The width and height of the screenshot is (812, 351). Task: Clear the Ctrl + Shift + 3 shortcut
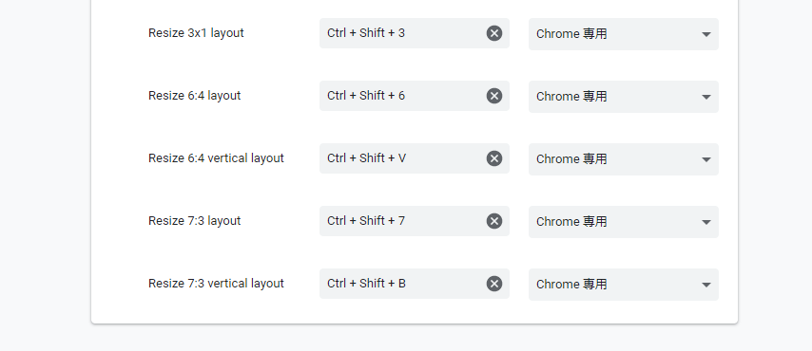(x=494, y=33)
